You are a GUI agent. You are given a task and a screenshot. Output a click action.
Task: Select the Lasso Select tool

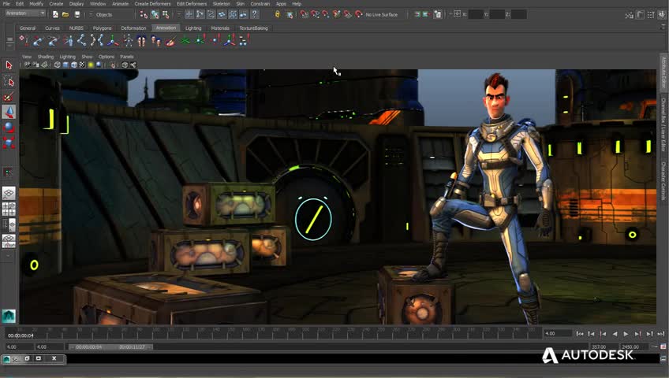point(9,80)
